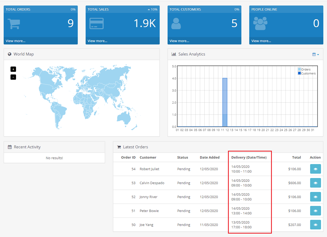Click the Date Added column header
This screenshot has width=327, height=237.
[x=209, y=157]
